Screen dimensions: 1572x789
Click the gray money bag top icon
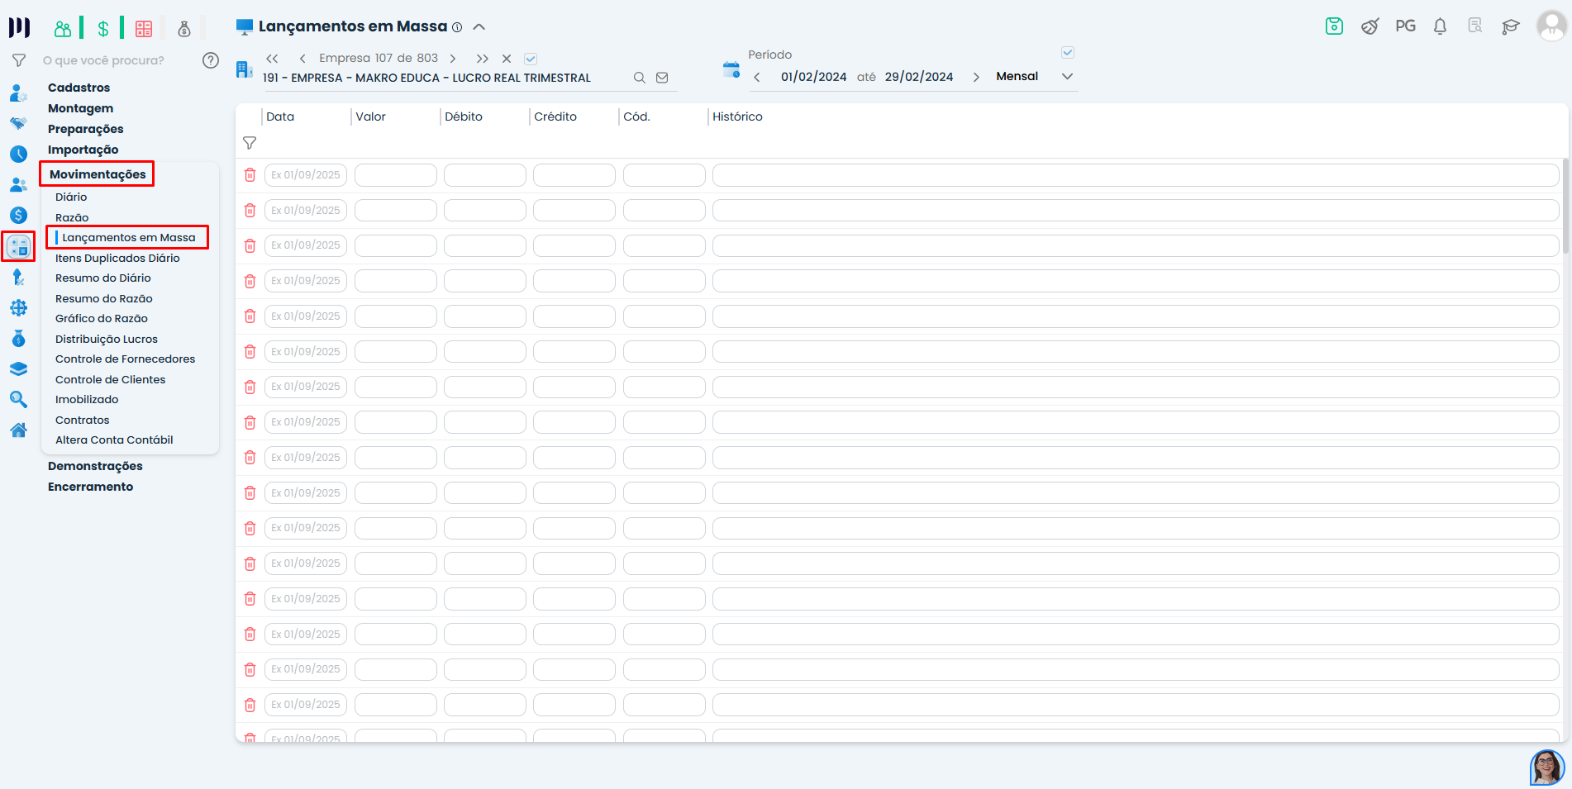point(184,29)
